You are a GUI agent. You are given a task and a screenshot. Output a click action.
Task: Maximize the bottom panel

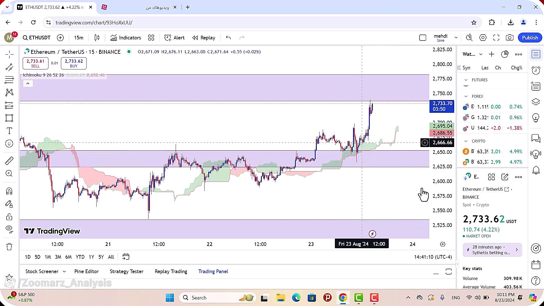(x=449, y=272)
